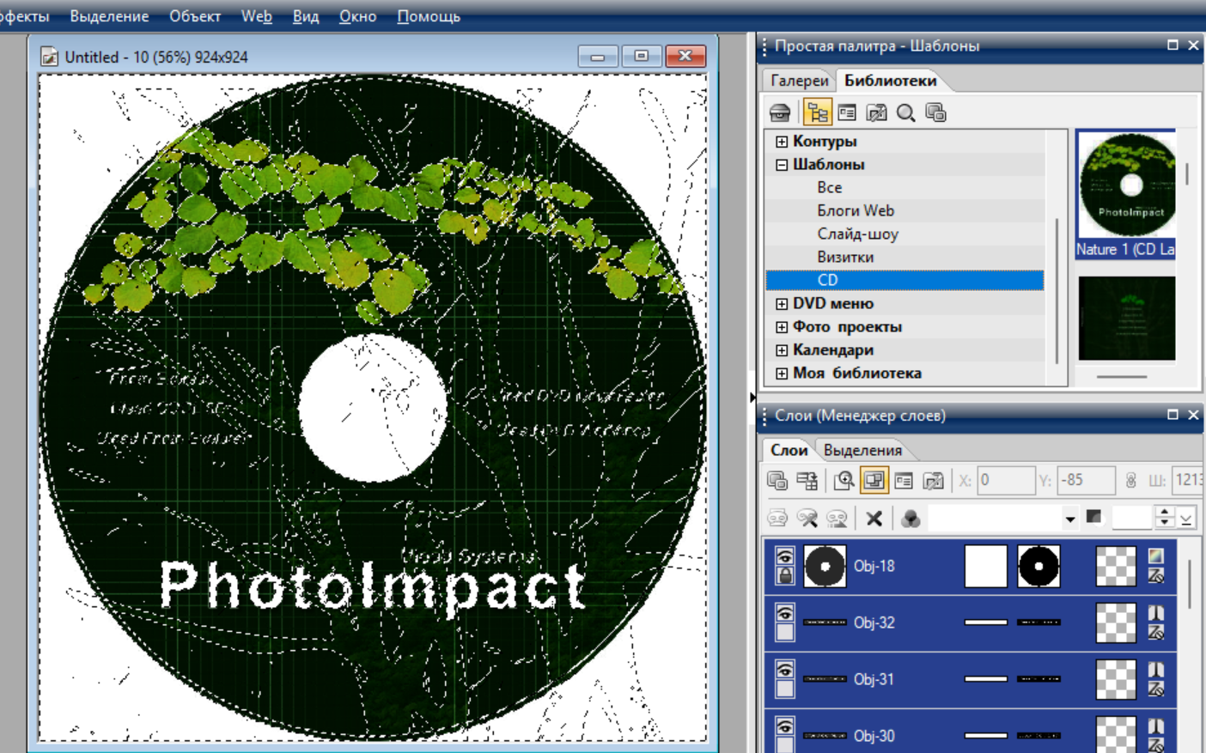1206x753 pixels.
Task: Click the no-link icon on Obj-32 row
Action: coord(1156,633)
